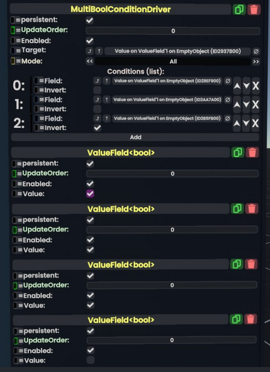Click the Mode: field label
Viewport: 270px width, 372px height.
click(32, 61)
